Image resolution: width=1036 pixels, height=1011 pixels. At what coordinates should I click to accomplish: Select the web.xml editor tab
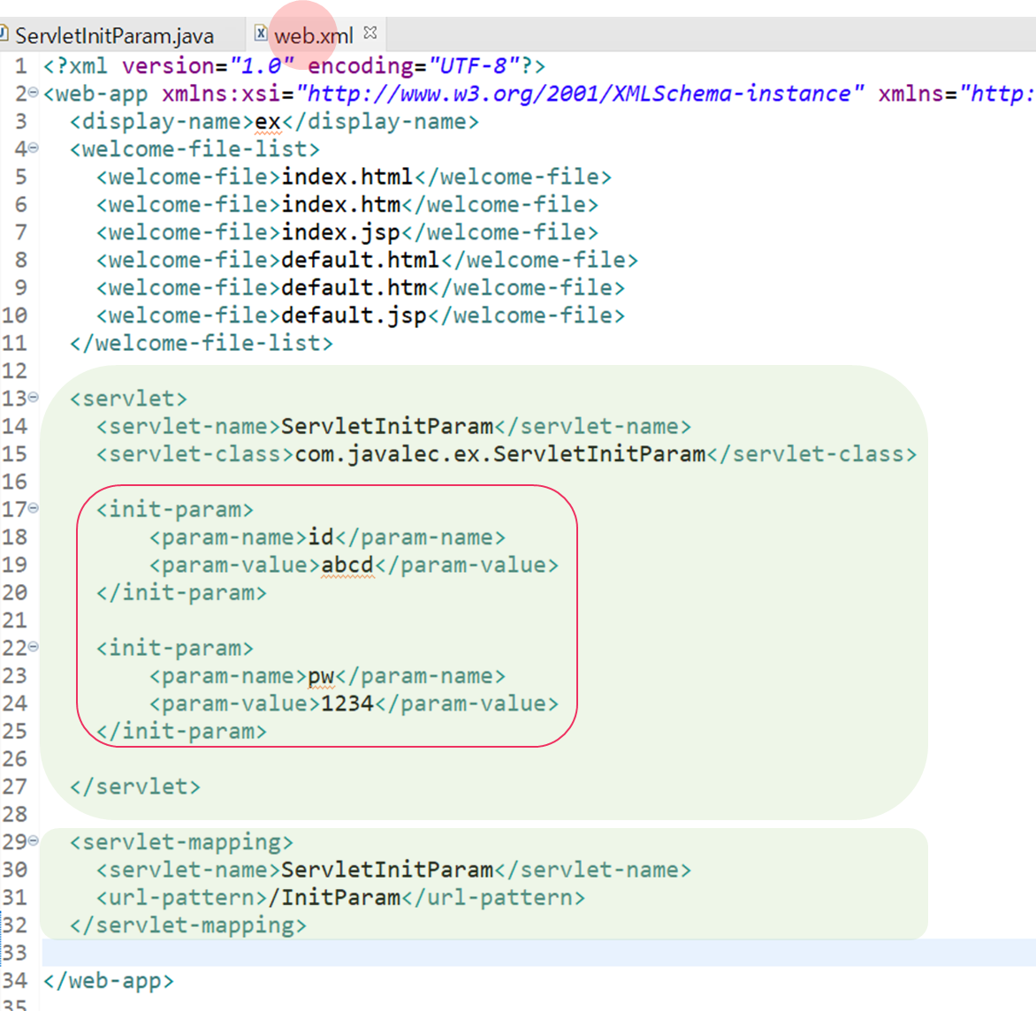coord(314,35)
